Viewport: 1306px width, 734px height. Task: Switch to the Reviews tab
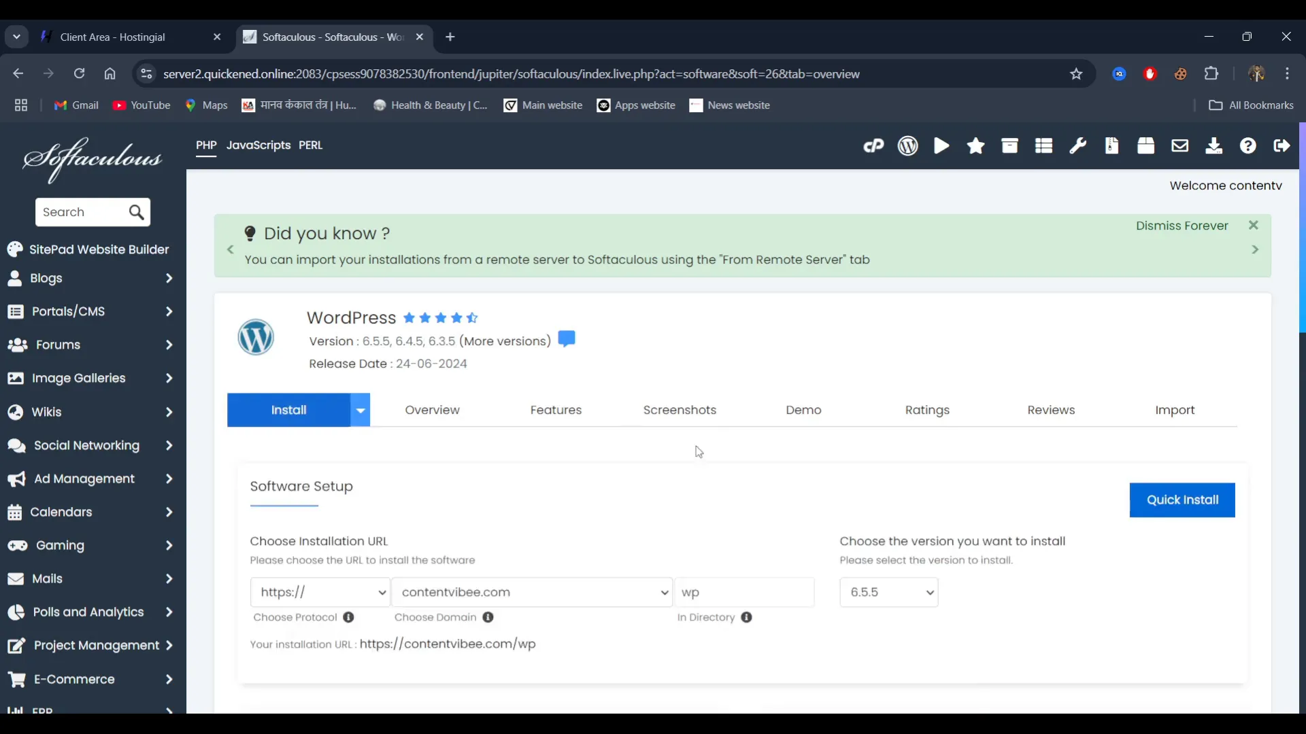[1051, 410]
